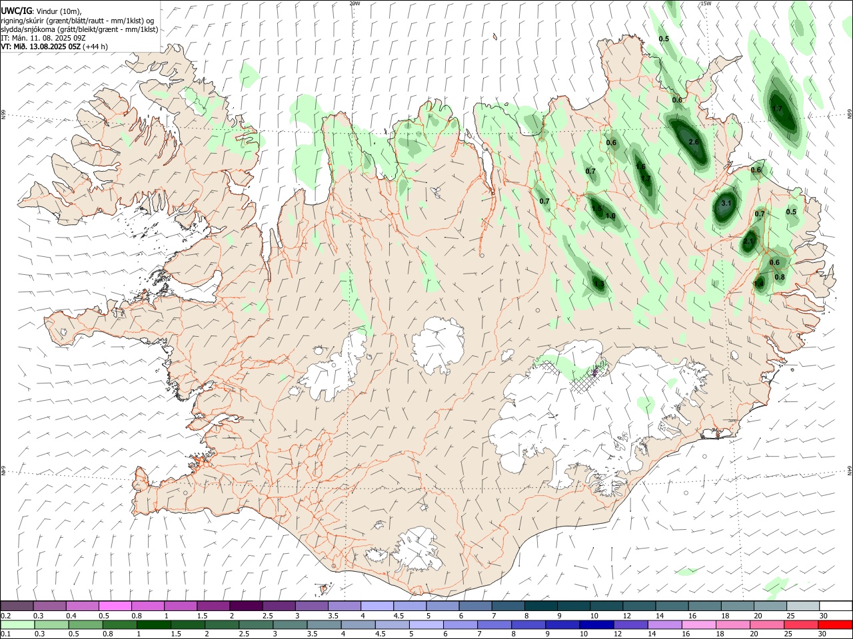Click the '0.2' label starting the snow legend
Screen dimensions: 853x639
click(x=7, y=616)
